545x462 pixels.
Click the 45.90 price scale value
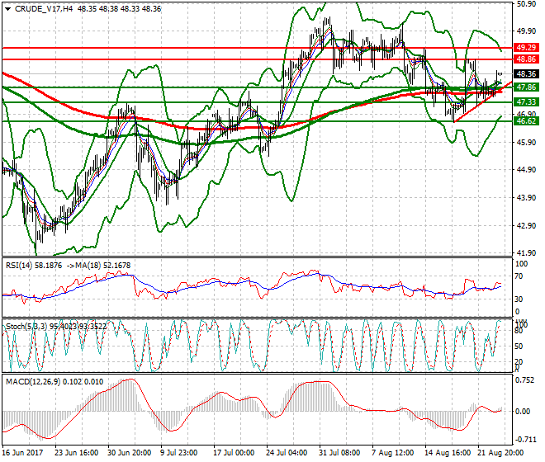(526, 143)
